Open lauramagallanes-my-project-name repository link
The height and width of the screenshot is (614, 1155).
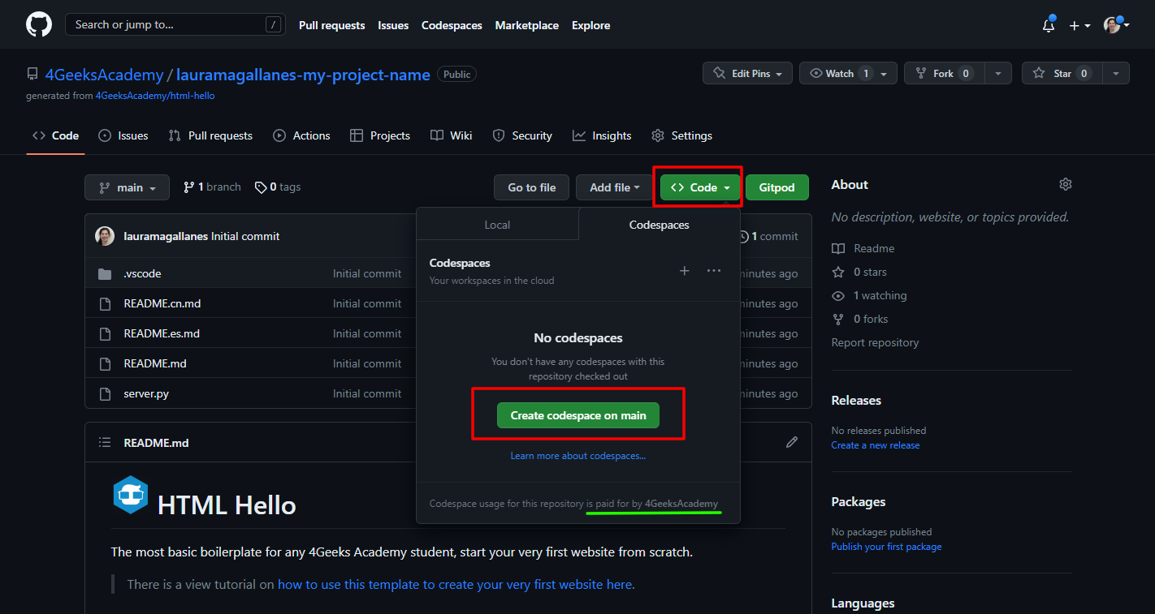303,75
